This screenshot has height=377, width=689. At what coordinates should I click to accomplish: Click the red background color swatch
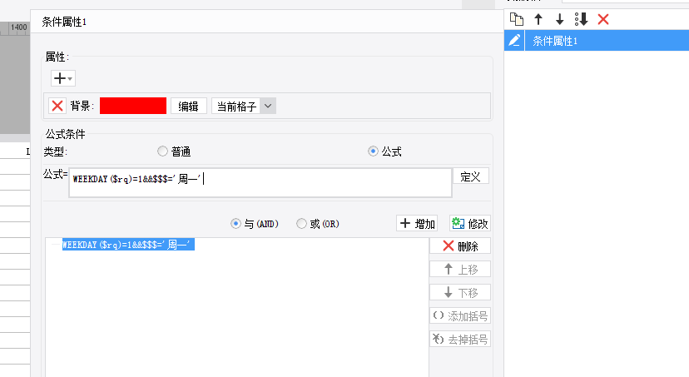(133, 106)
